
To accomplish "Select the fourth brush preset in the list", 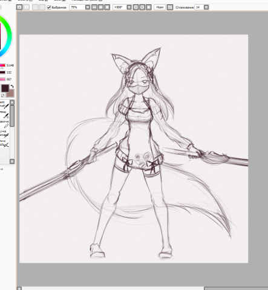I will click(x=5, y=134).
